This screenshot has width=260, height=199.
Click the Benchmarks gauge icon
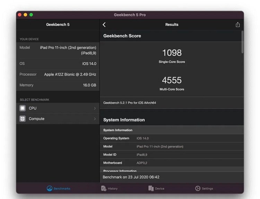pos(50,188)
